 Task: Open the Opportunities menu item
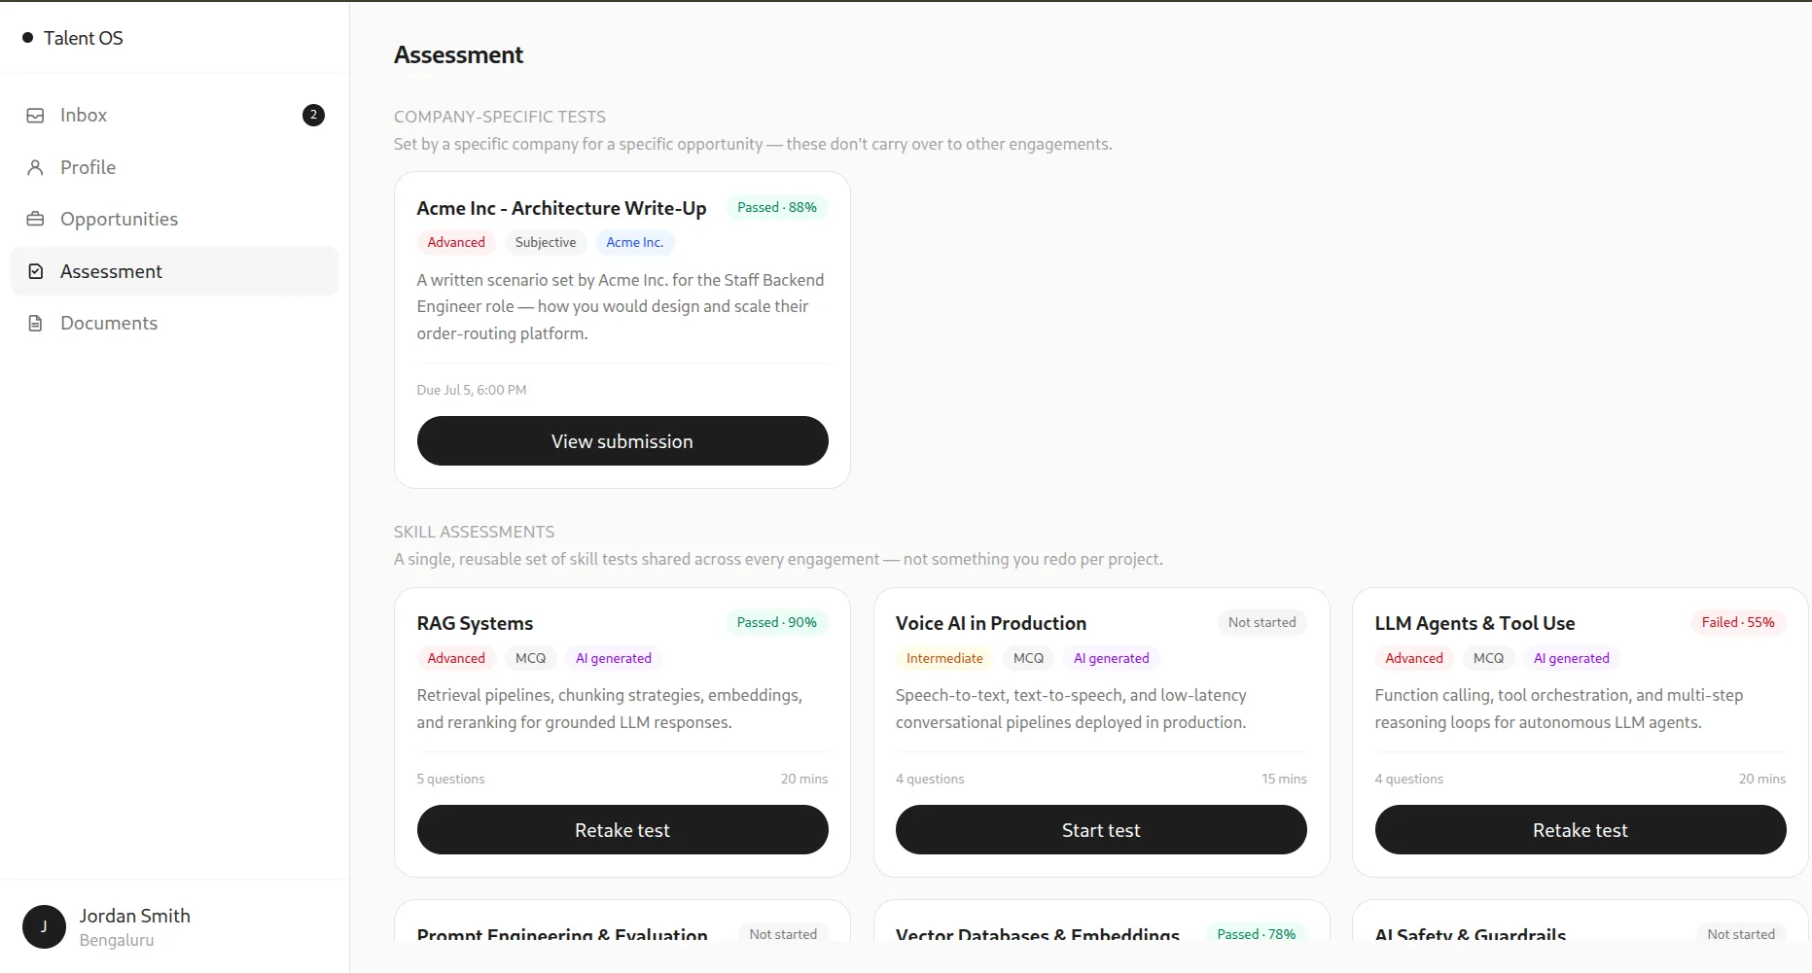[175, 219]
